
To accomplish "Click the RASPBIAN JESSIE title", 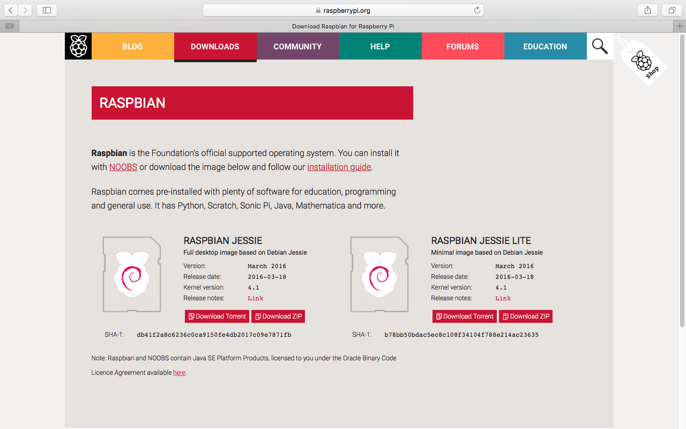I will click(223, 241).
